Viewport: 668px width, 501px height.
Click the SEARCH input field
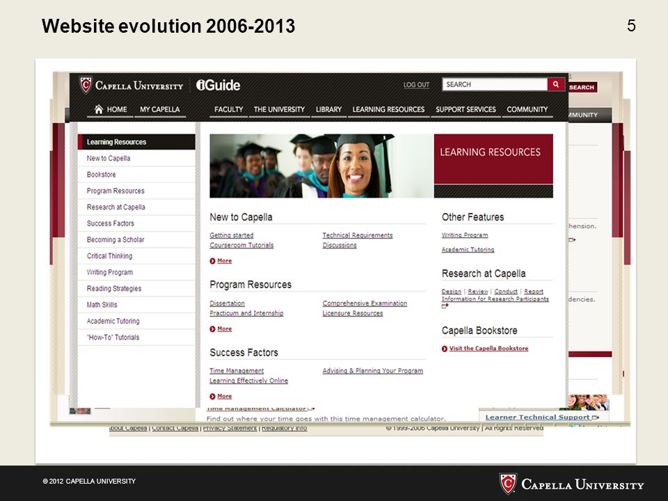pos(495,84)
